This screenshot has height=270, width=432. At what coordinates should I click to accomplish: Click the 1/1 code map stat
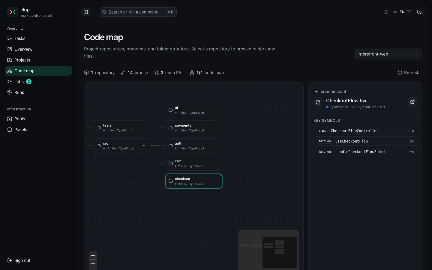pos(207,73)
